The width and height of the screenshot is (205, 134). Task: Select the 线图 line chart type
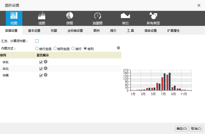[x=42, y=18]
